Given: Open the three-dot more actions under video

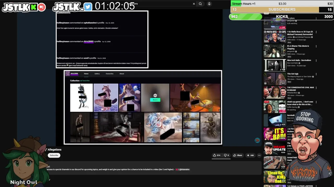Looking at the screenshot, I should tap(259, 155).
